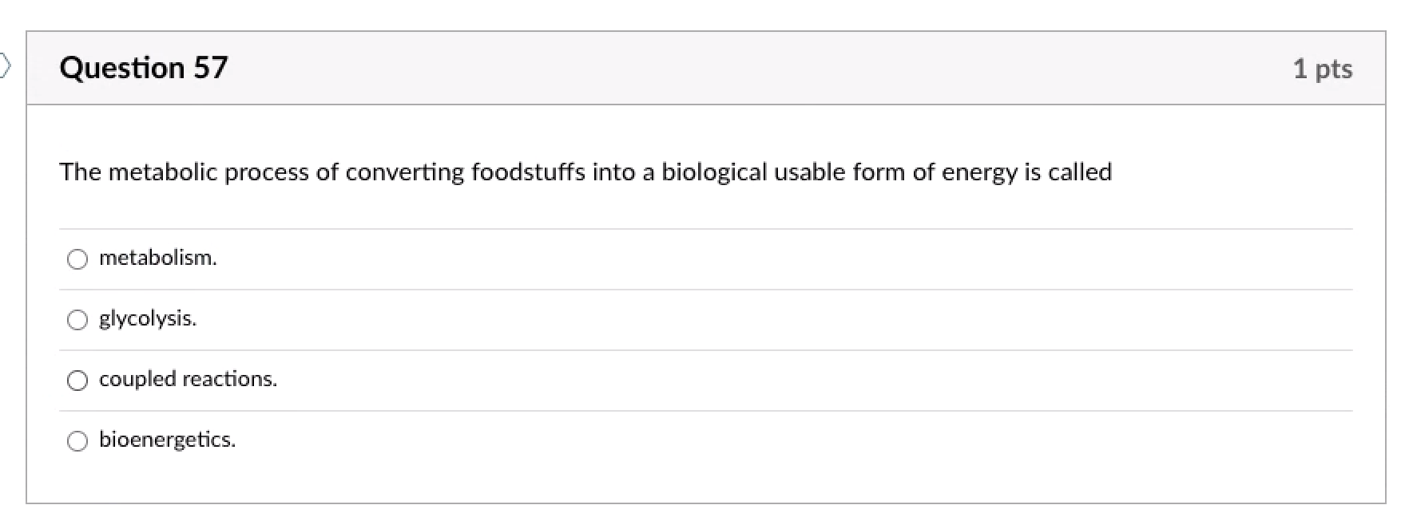Click the "metabolism." answer label text
The width and height of the screenshot is (1401, 509).
click(157, 258)
